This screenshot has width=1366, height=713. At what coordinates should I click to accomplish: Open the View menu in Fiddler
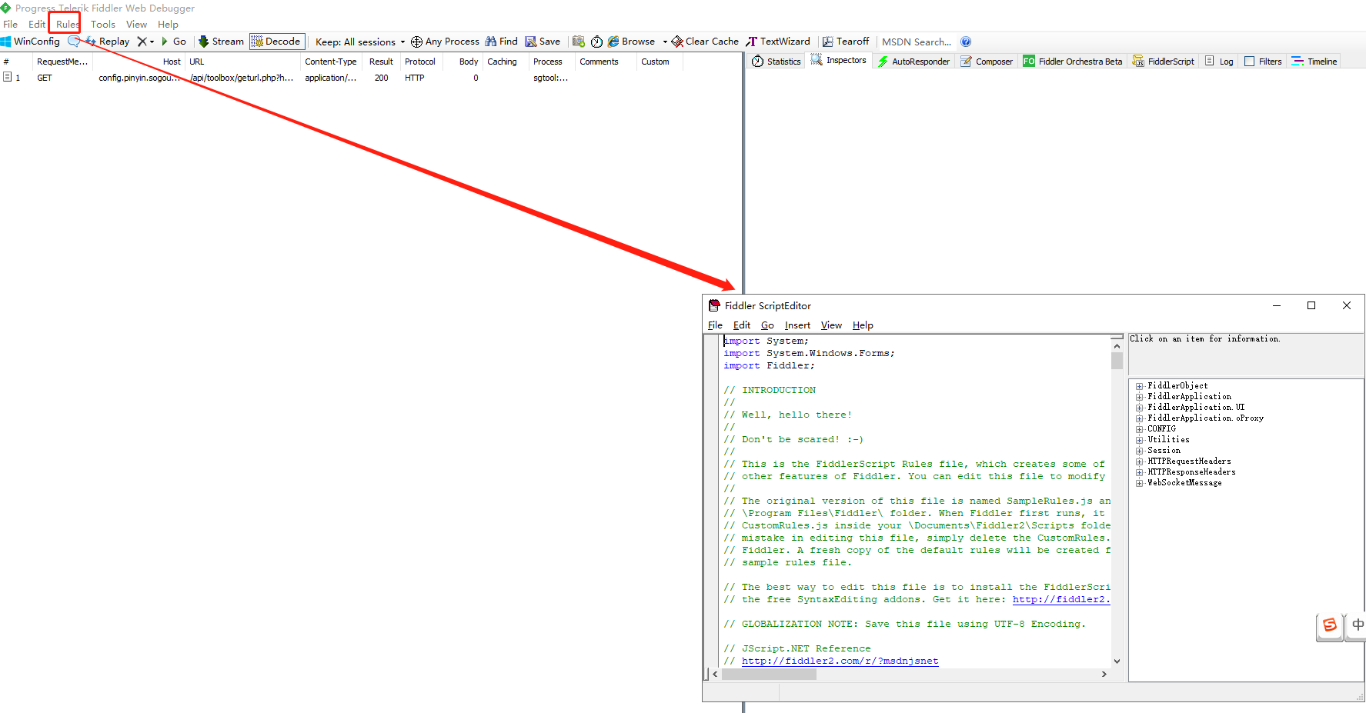point(136,24)
